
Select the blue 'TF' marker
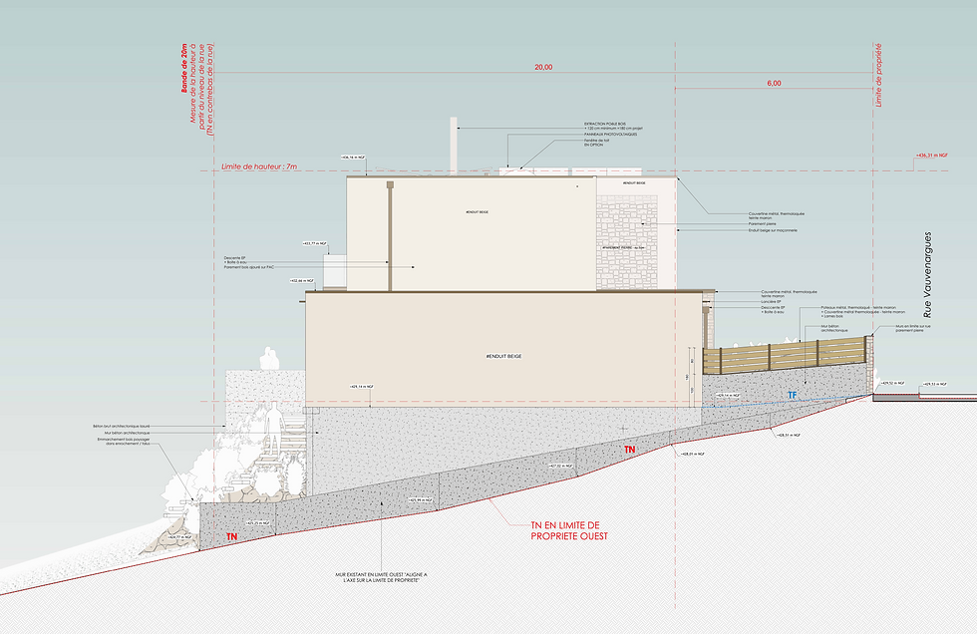(x=792, y=395)
